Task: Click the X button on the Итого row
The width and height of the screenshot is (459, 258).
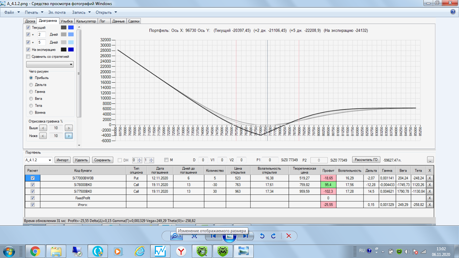Action: pyautogui.click(x=430, y=205)
